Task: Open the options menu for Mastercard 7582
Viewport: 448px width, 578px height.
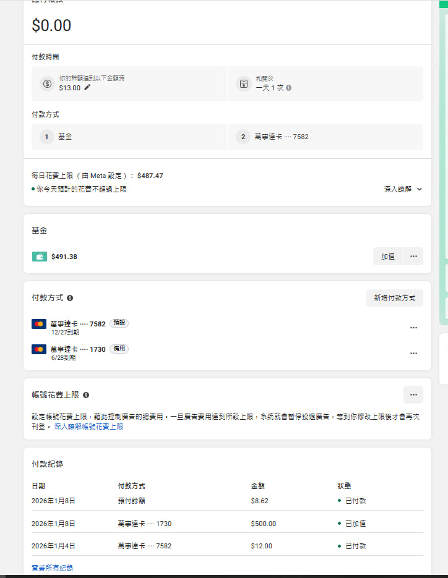Action: [x=413, y=328]
